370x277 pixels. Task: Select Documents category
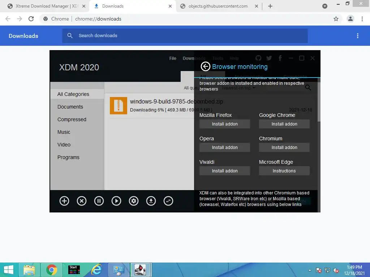coord(70,107)
